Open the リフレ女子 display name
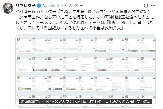163x109 pixels. [x=25, y=5]
